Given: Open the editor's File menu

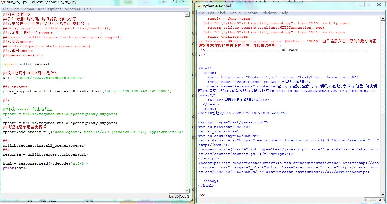Looking at the screenshot, I should (x=6, y=9).
